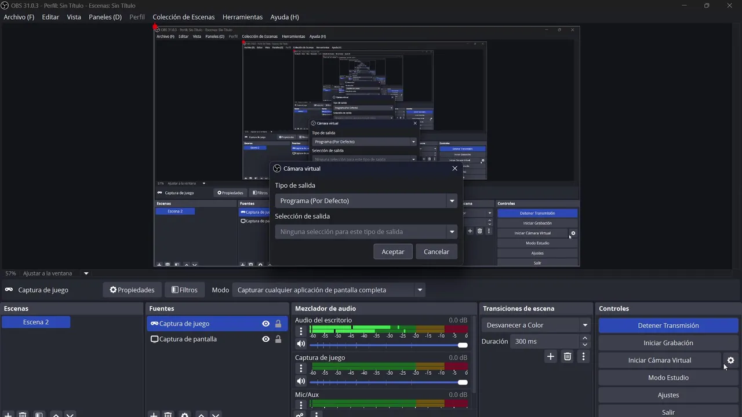Click the controller icon in the source toolbar
The height and width of the screenshot is (417, 742).
[x=9, y=290]
